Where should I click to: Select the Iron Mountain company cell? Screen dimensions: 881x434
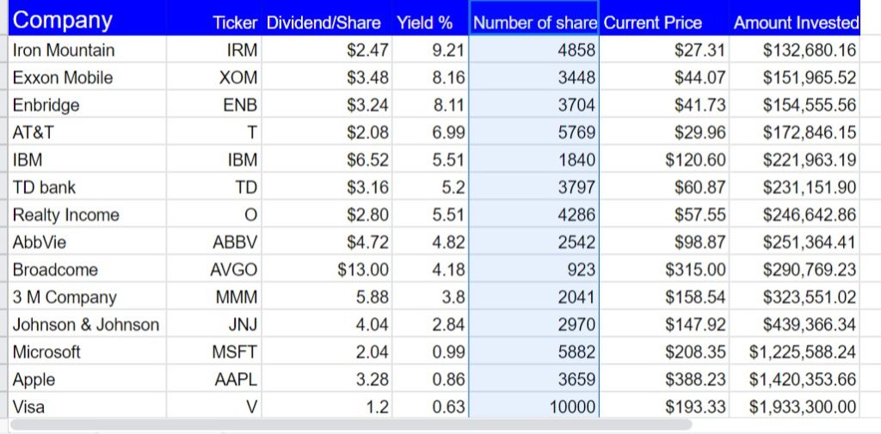coord(88,50)
